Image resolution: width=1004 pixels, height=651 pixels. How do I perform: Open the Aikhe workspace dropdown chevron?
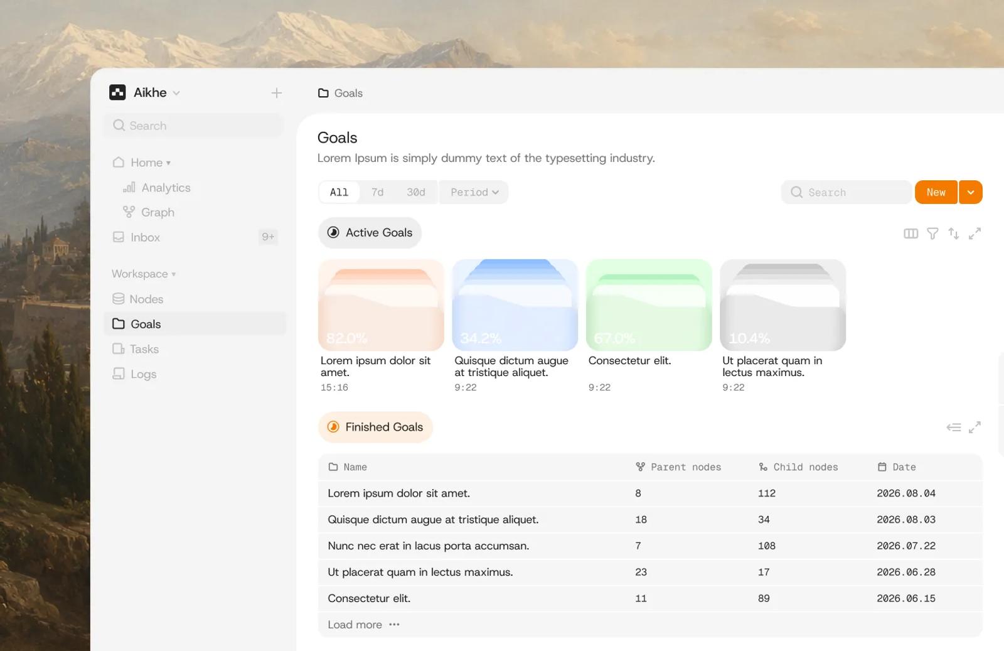click(x=176, y=93)
